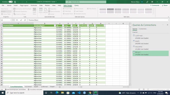Open the Death column filter dropdown
The height and width of the screenshot is (95, 170).
95,26
